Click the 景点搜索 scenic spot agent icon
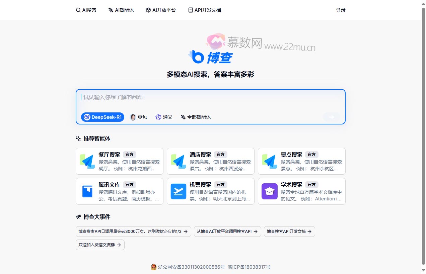Viewport: 426px width, 274px height. (x=269, y=161)
